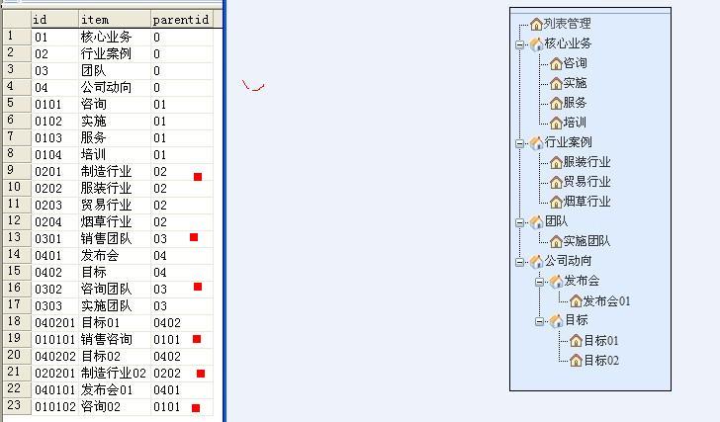720x422 pixels.
Task: Collapse the 发布会 tree node
Action: pos(540,282)
